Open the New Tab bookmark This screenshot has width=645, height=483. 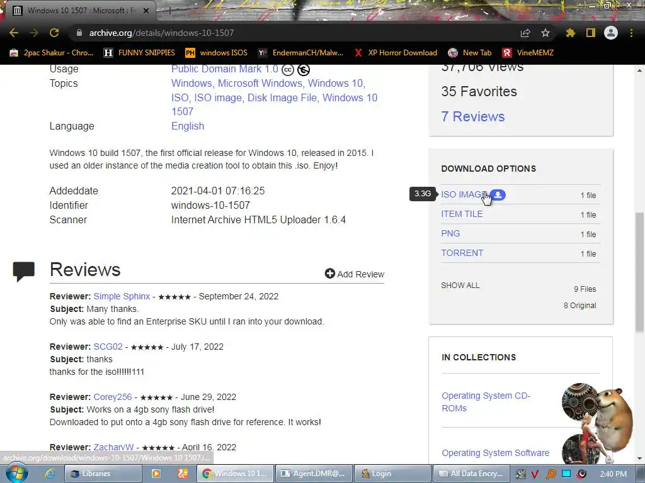pyautogui.click(x=470, y=53)
